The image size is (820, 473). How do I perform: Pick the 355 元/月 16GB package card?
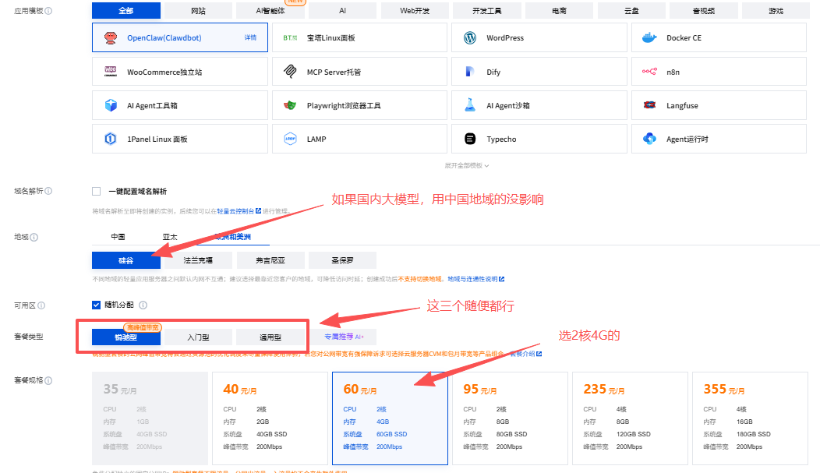pos(750,418)
